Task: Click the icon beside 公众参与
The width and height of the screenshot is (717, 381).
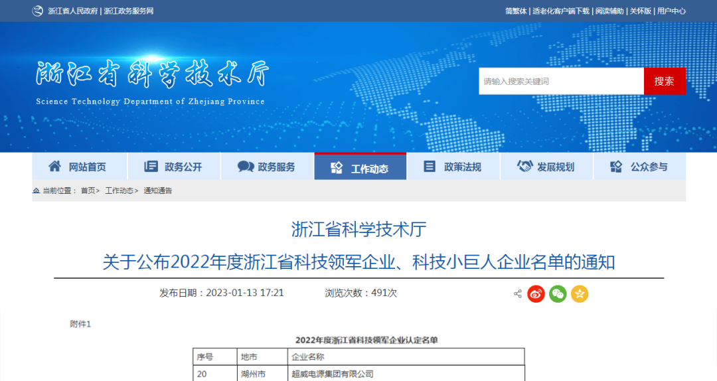Action: coord(616,167)
